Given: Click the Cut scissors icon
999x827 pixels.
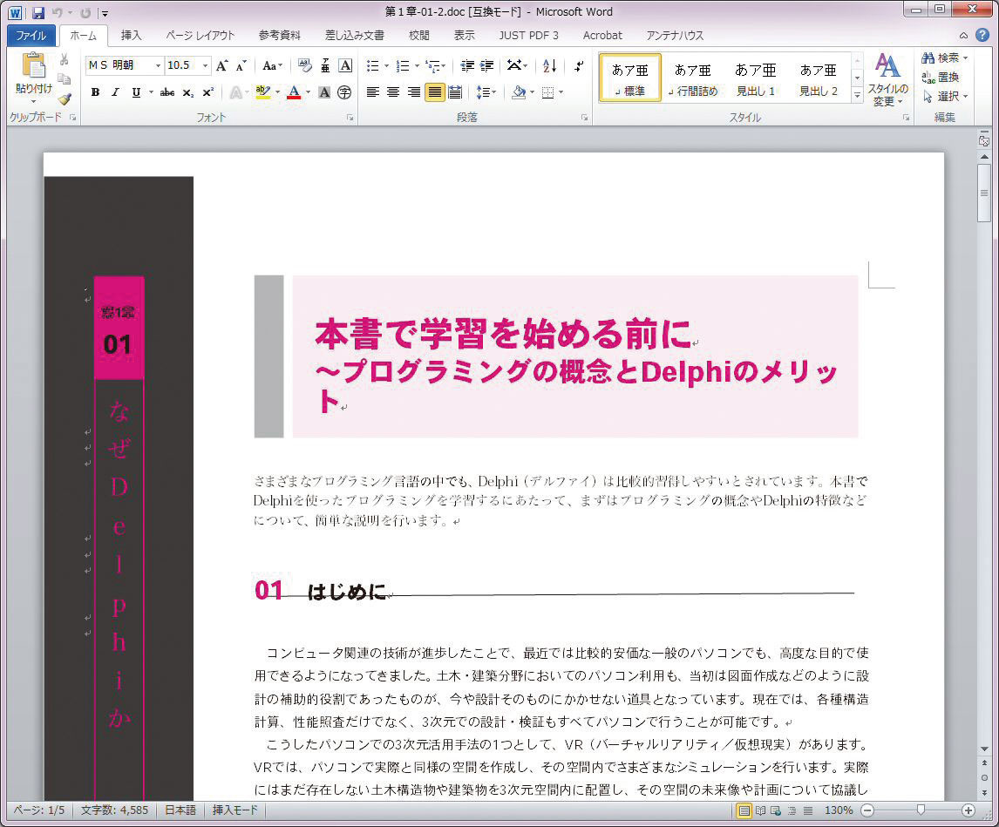Looking at the screenshot, I should (x=65, y=59).
